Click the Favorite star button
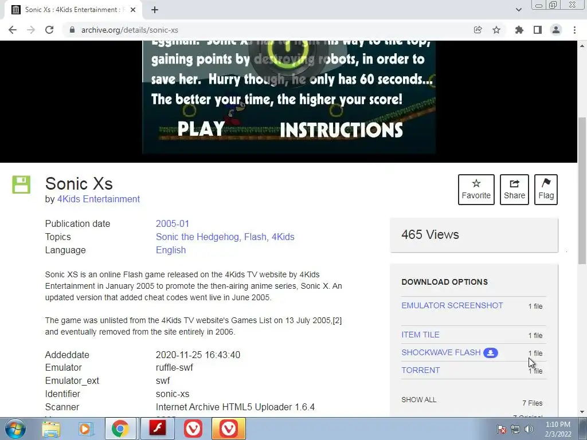The image size is (587, 440). point(476,189)
